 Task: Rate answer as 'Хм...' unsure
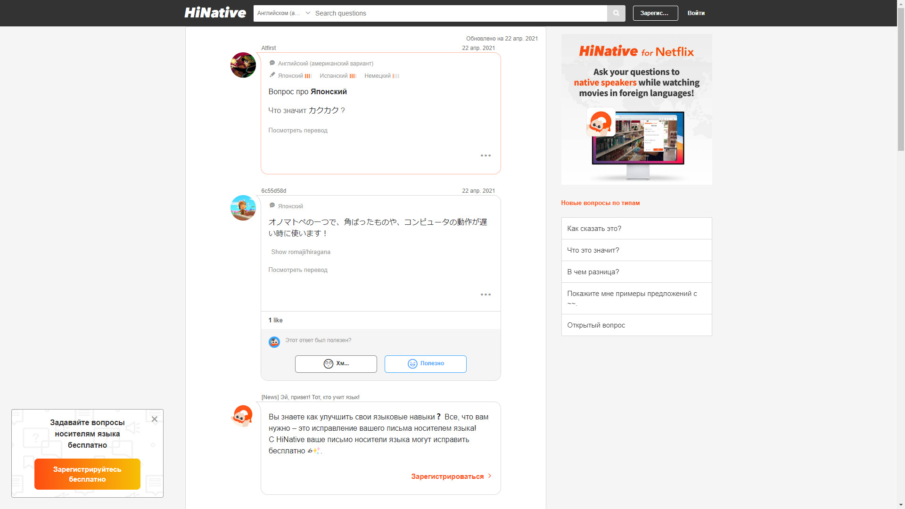336,364
